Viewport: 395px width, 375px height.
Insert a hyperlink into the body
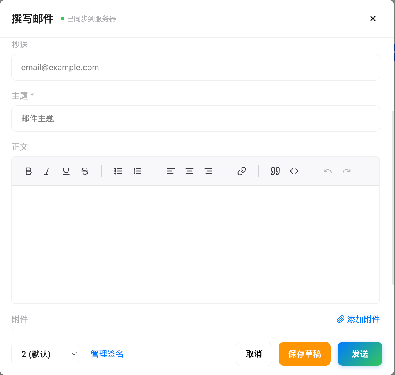pyautogui.click(x=242, y=171)
